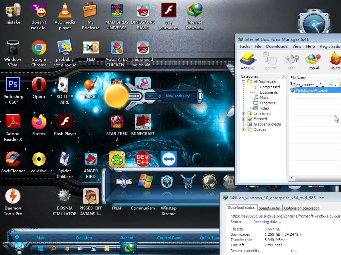Select the Download status tab
The height and width of the screenshot is (255, 341).
241,208
